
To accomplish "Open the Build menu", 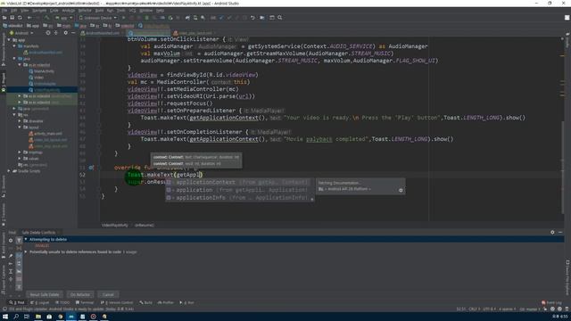I will [x=99, y=11].
